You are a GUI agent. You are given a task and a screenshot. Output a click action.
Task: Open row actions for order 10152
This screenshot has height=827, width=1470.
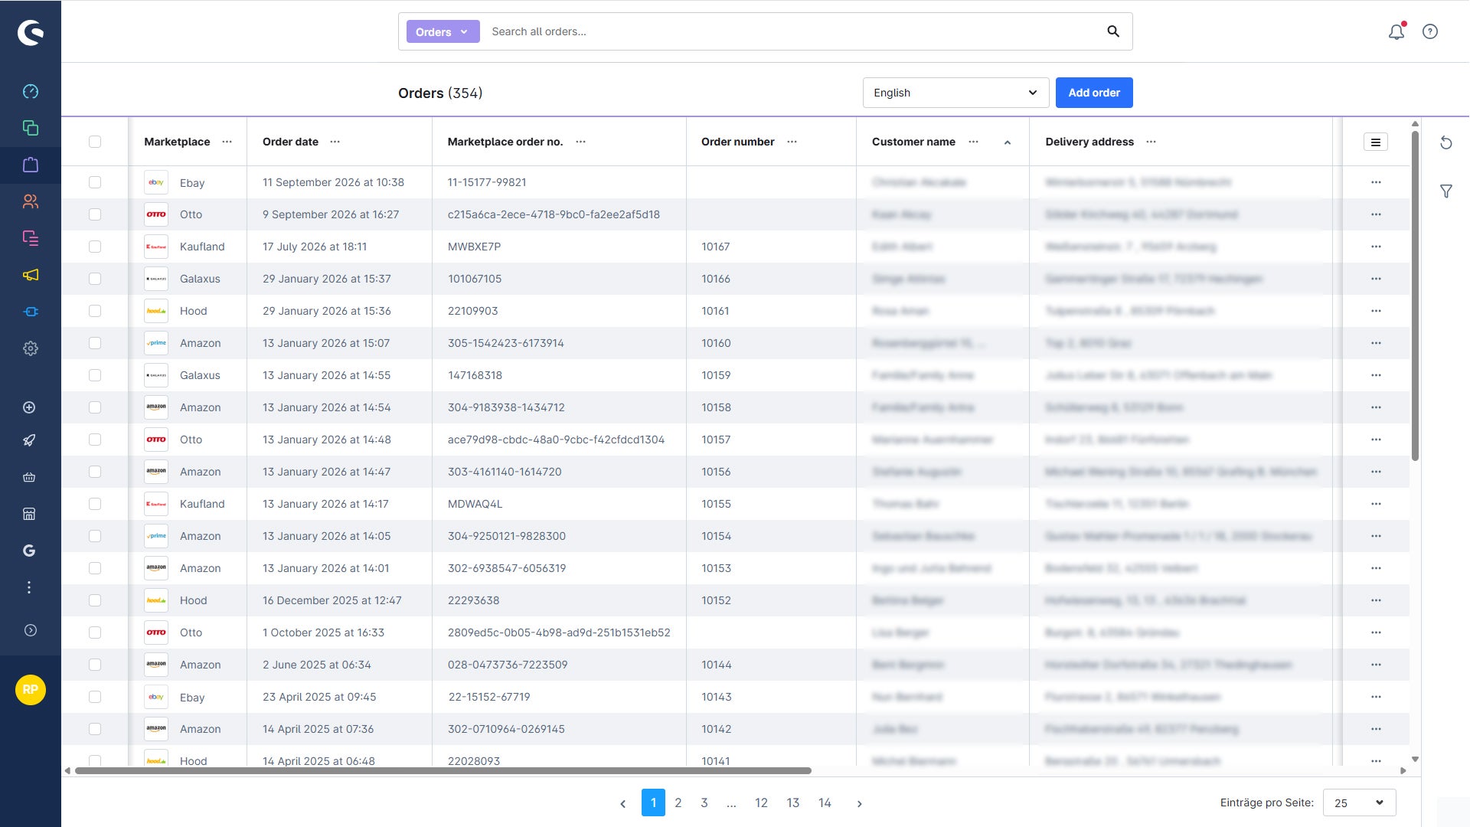click(1376, 600)
